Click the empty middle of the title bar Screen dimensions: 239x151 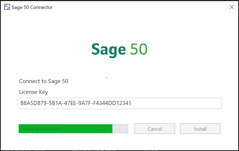(x=135, y=7)
